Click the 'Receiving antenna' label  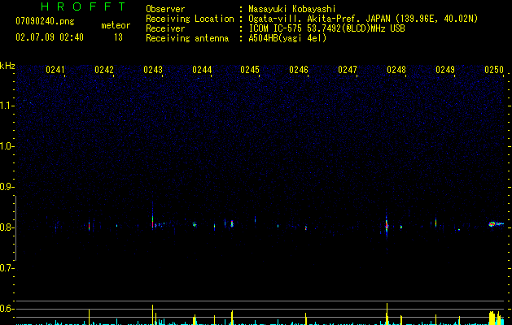pyautogui.click(x=187, y=38)
